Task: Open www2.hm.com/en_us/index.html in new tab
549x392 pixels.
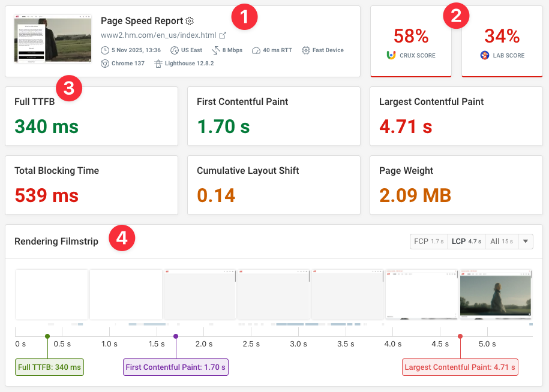Action: pos(224,35)
